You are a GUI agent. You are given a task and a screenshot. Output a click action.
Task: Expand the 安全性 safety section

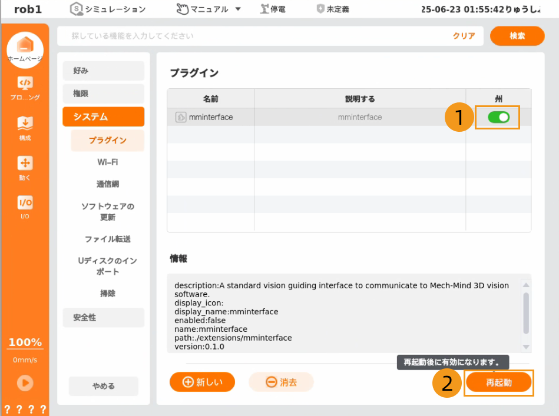tap(104, 317)
